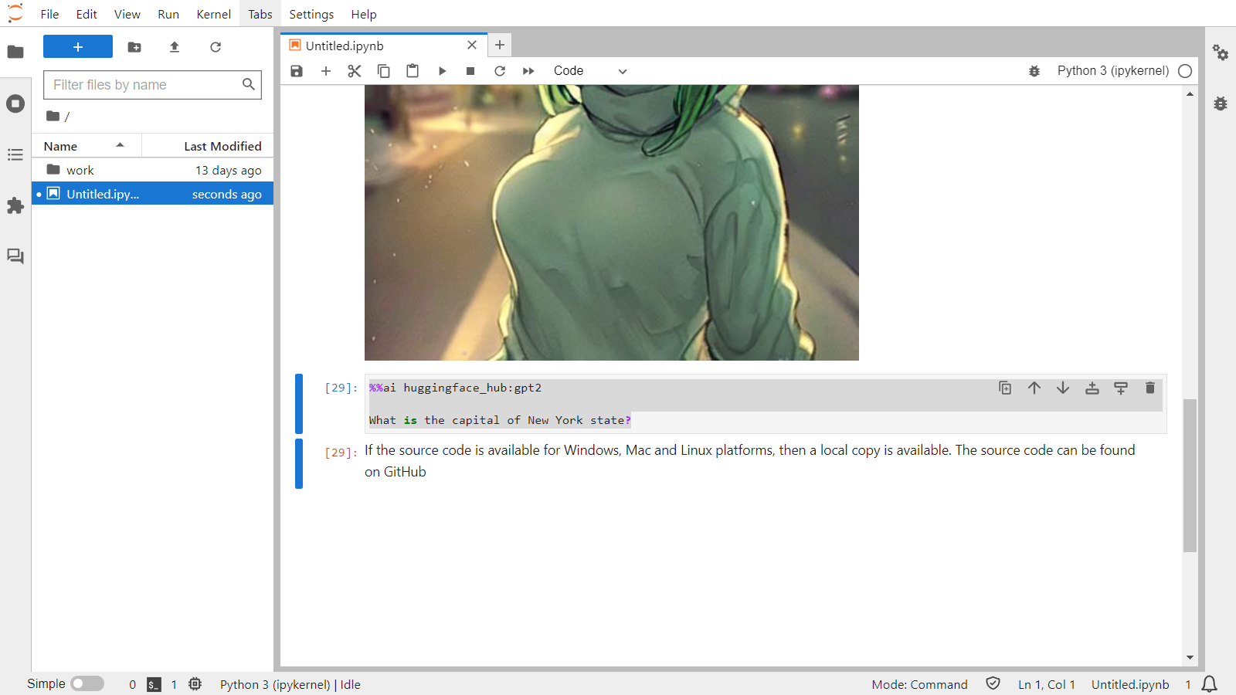Move the cell up with arrow icon
Screen dimensions: 1236x695
tap(1034, 388)
